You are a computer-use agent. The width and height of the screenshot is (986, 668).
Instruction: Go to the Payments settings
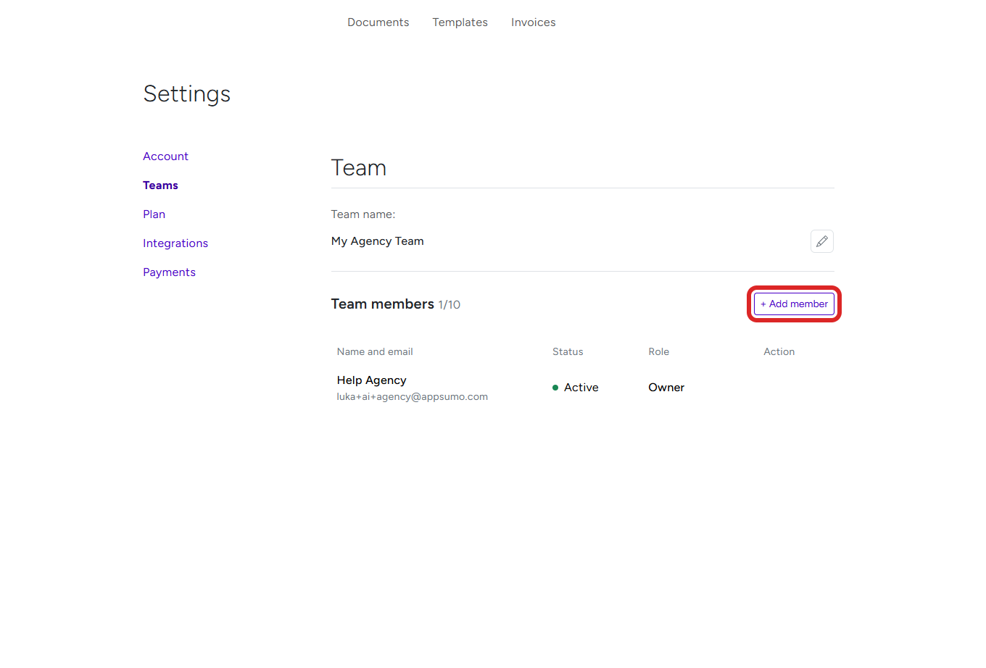pyautogui.click(x=169, y=272)
